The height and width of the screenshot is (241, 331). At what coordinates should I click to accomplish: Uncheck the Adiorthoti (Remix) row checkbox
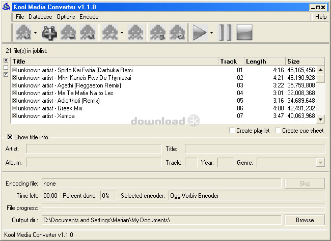[x=14, y=100]
